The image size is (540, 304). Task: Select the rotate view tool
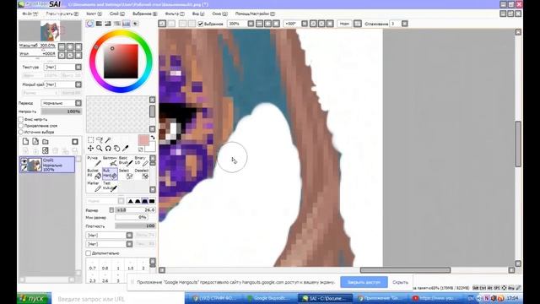click(x=108, y=149)
